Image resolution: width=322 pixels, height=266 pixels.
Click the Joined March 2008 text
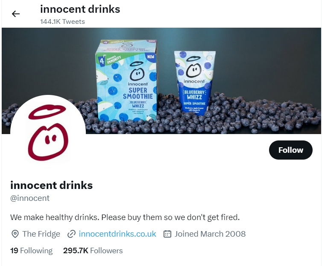point(210,234)
